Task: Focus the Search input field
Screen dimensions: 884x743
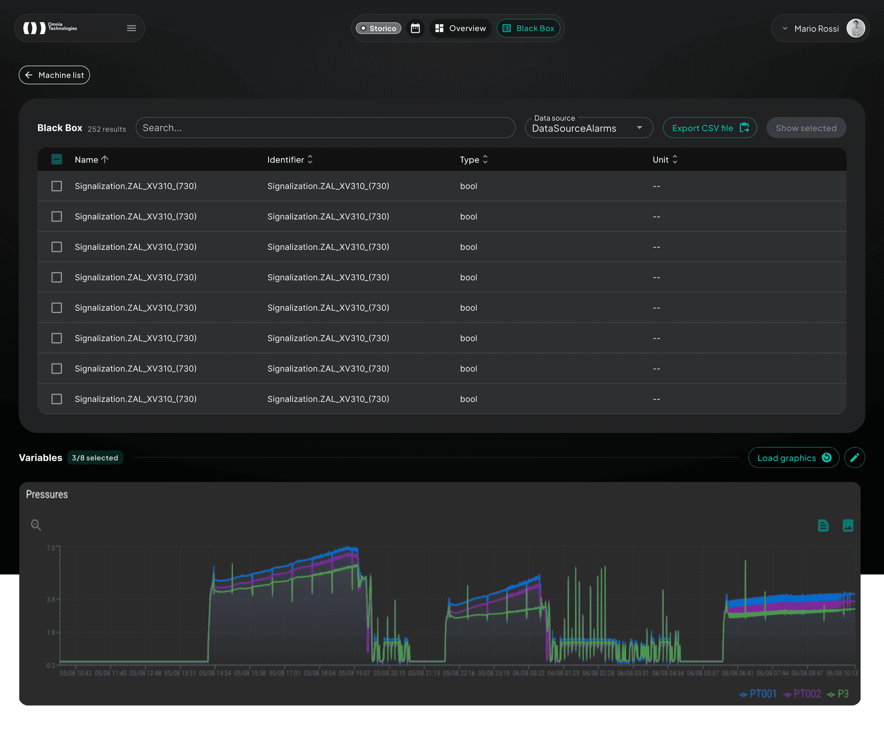Action: pos(325,128)
